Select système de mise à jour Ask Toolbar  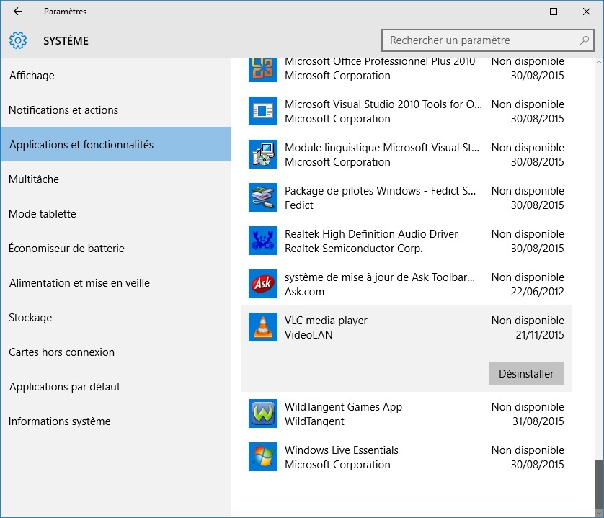coord(407,283)
